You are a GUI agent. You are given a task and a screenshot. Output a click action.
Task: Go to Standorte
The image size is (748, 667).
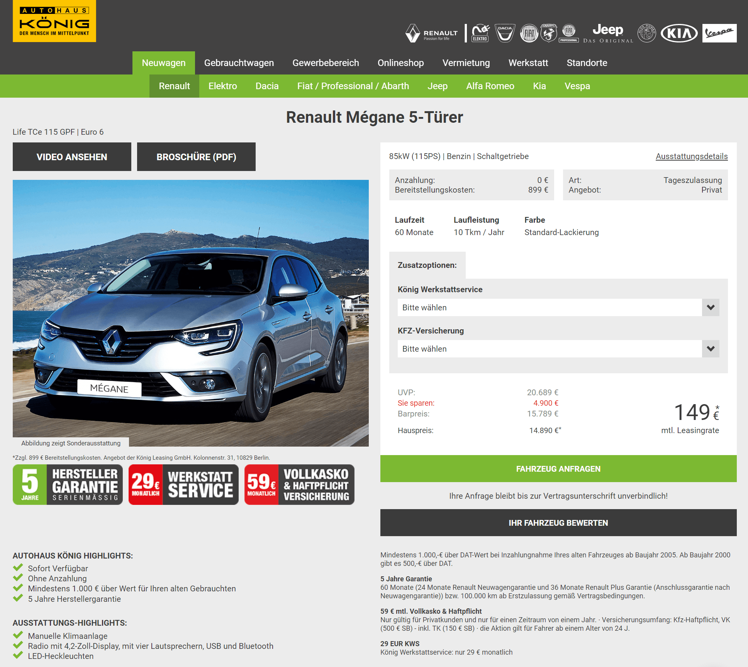point(587,63)
